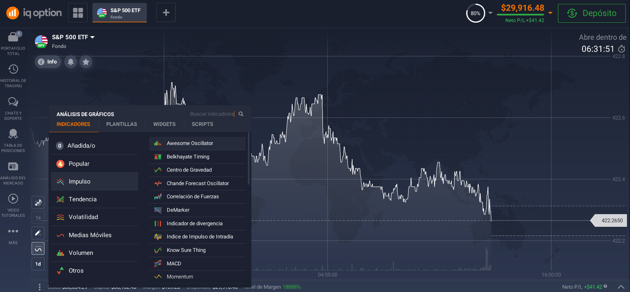Click the market open timer clock icon
This screenshot has height=292, width=630.
pyautogui.click(x=621, y=49)
